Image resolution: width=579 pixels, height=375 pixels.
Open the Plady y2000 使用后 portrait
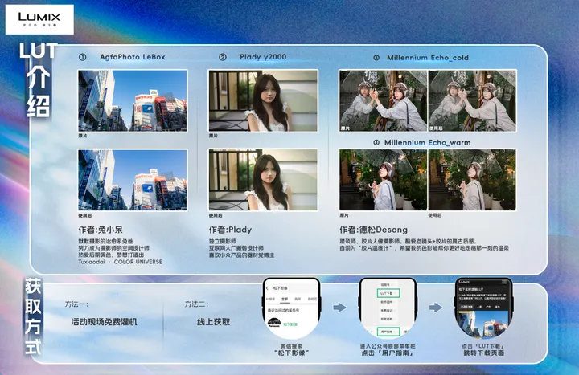click(x=263, y=180)
